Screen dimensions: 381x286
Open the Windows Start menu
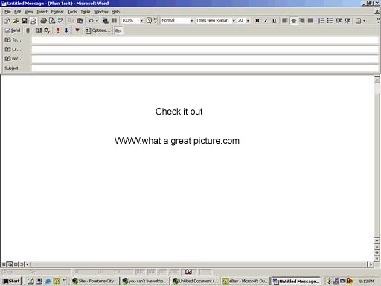pyautogui.click(x=11, y=281)
